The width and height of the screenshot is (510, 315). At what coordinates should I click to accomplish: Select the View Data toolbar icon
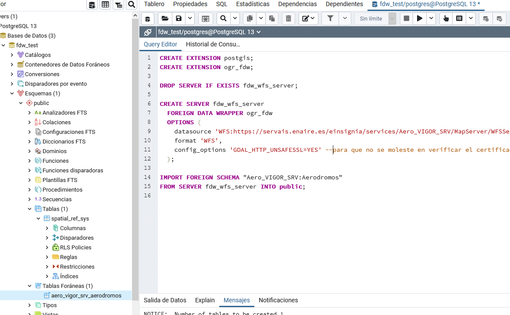point(104,4)
